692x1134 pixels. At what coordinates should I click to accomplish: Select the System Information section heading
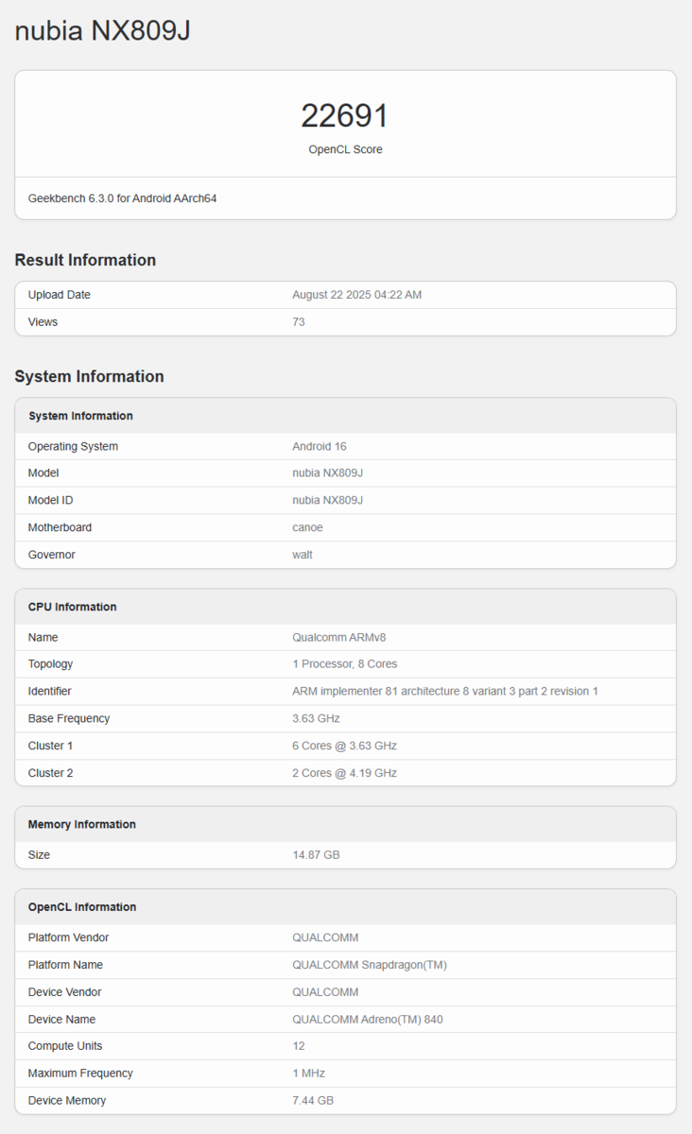tap(89, 376)
